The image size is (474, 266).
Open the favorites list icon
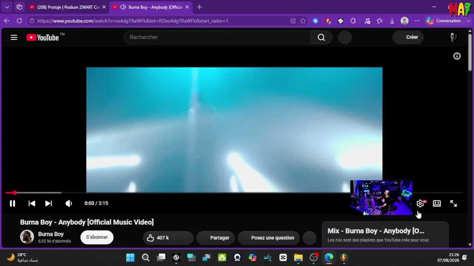(380, 21)
